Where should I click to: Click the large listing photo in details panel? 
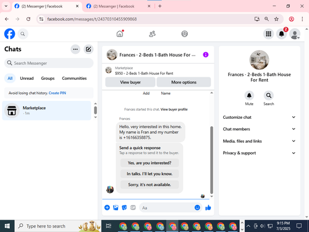(x=259, y=60)
